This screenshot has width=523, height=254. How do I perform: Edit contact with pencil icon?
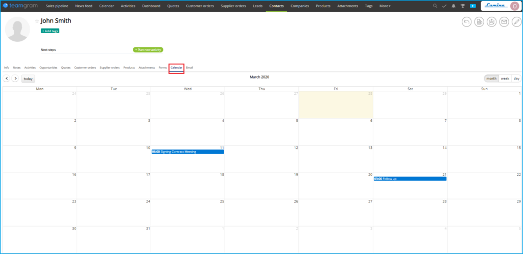(517, 22)
